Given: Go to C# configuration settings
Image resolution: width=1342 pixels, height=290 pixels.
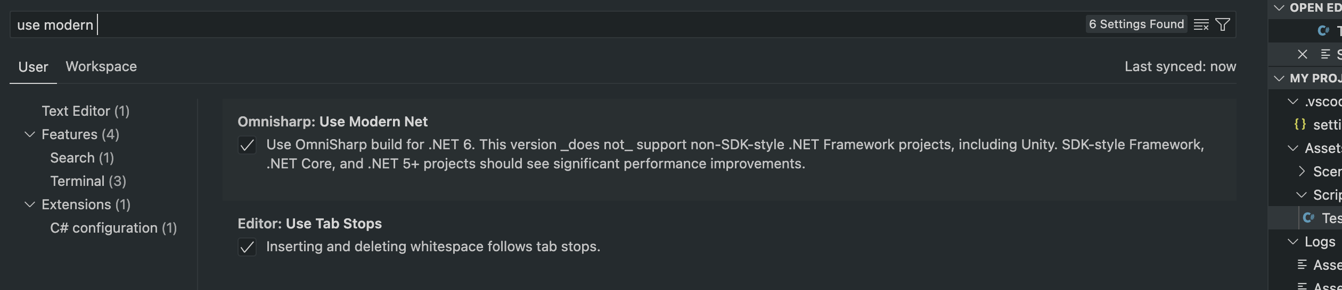Looking at the screenshot, I should tap(113, 228).
